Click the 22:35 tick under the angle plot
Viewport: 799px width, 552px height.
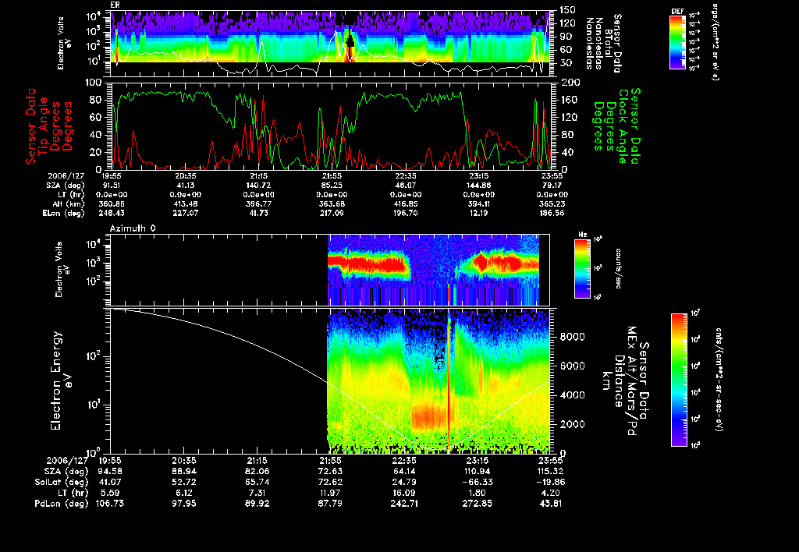405,177
